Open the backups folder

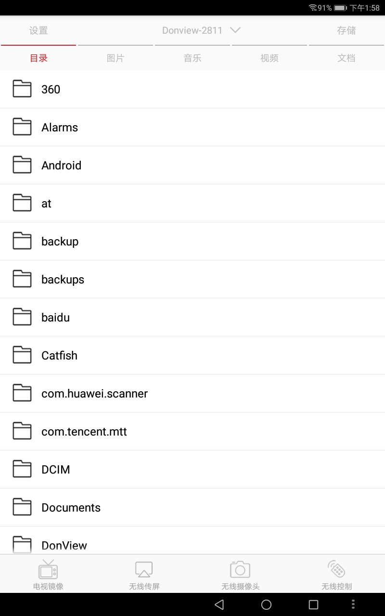[x=63, y=280]
